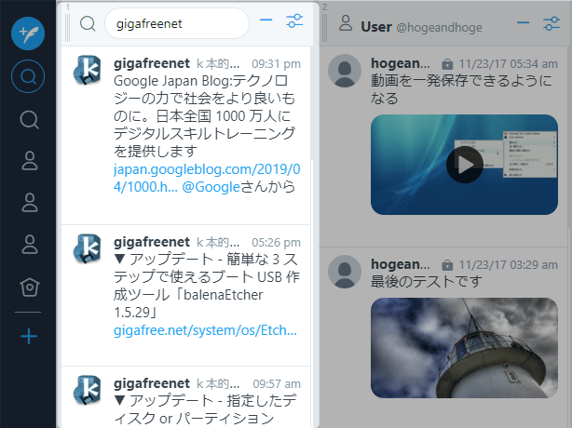572x428 pixels.
Task: Open the plain magnifier search icon in sidebar
Action: [x=29, y=119]
